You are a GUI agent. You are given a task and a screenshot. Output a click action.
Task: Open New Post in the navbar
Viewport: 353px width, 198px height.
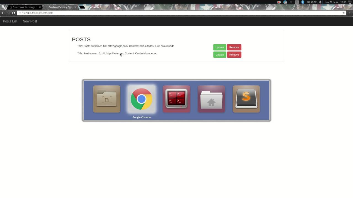tap(30, 21)
